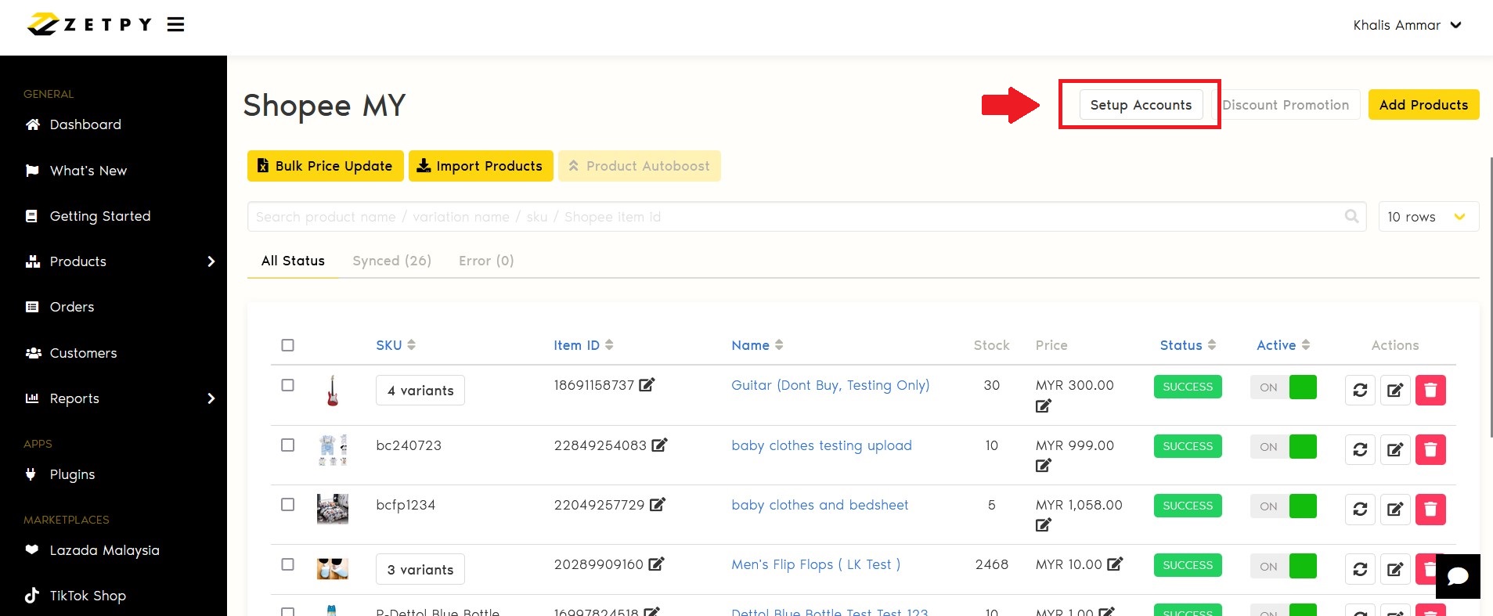The height and width of the screenshot is (616, 1493).
Task: Click price edit icon under MYR 999.00
Action: pyautogui.click(x=1043, y=466)
